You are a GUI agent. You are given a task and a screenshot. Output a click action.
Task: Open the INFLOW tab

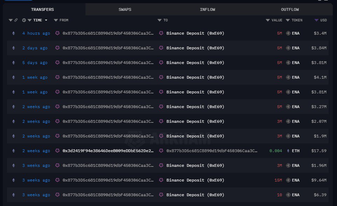(207, 9)
